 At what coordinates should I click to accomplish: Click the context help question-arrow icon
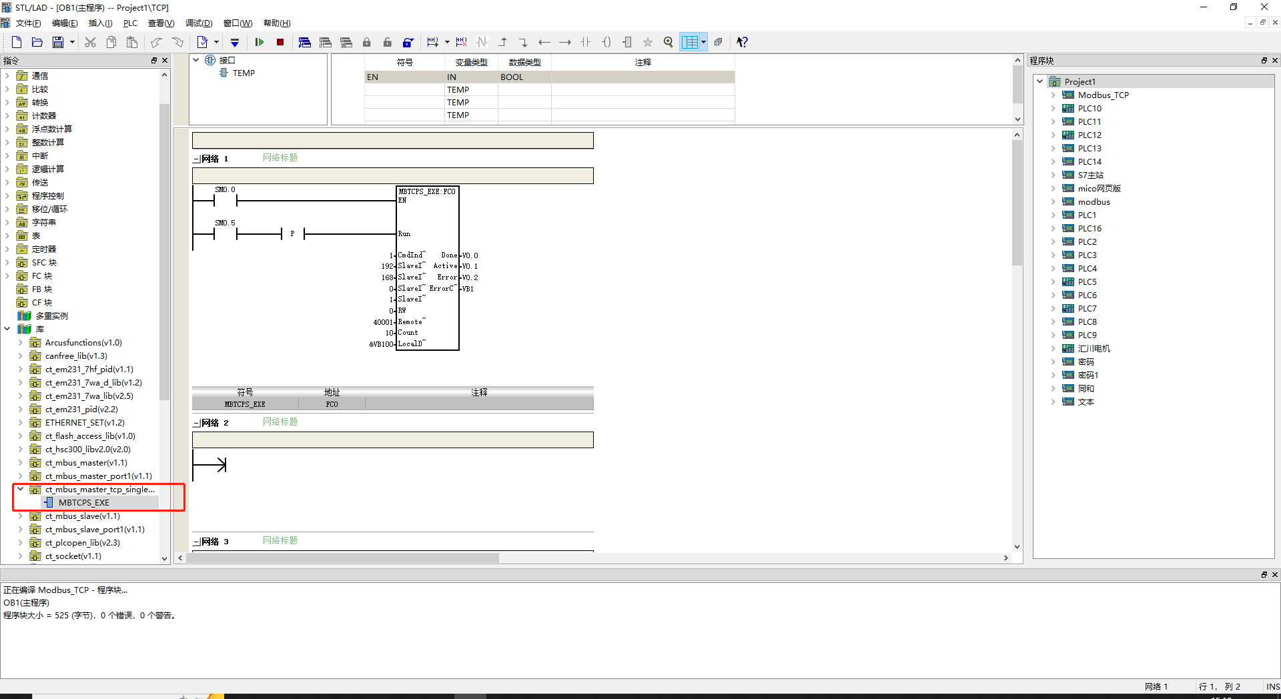pos(743,42)
